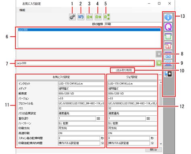Click 印刷後乾燥待ち時間 field in お気に入り設定 column
The height and width of the screenshot is (154, 191).
click(x=79, y=143)
